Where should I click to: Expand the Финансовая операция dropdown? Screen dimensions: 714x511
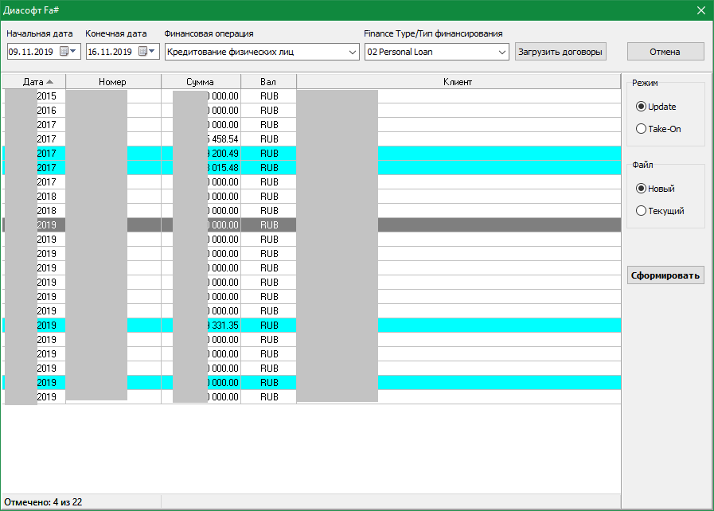click(x=353, y=53)
